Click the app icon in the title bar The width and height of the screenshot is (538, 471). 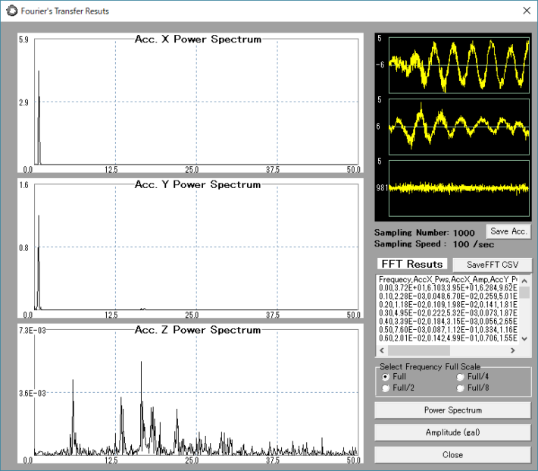(x=11, y=11)
